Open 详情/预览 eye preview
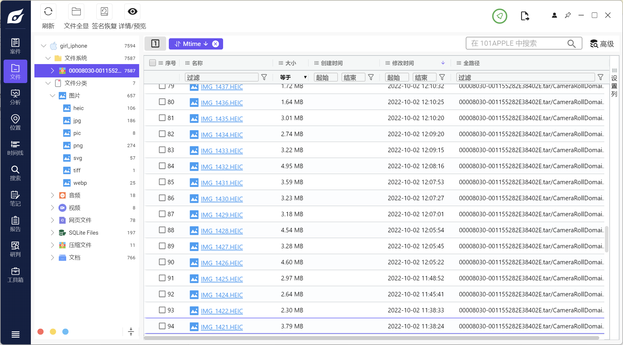Image resolution: width=623 pixels, height=345 pixels. pyautogui.click(x=132, y=12)
